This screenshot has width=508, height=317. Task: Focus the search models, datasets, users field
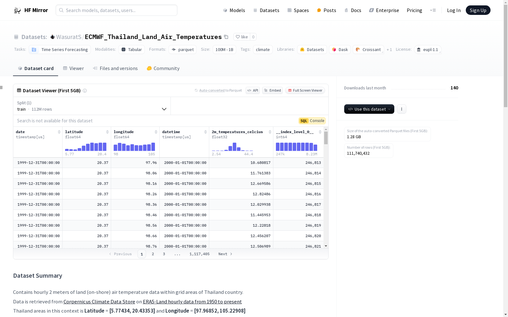click(x=117, y=10)
